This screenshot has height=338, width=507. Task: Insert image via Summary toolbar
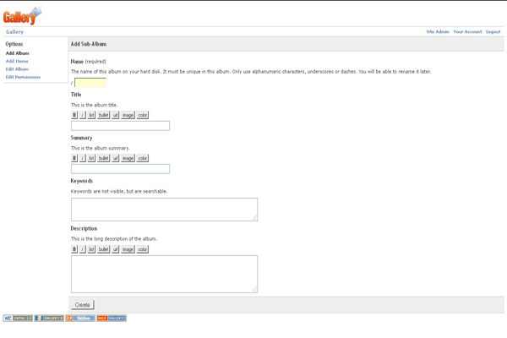(x=128, y=158)
